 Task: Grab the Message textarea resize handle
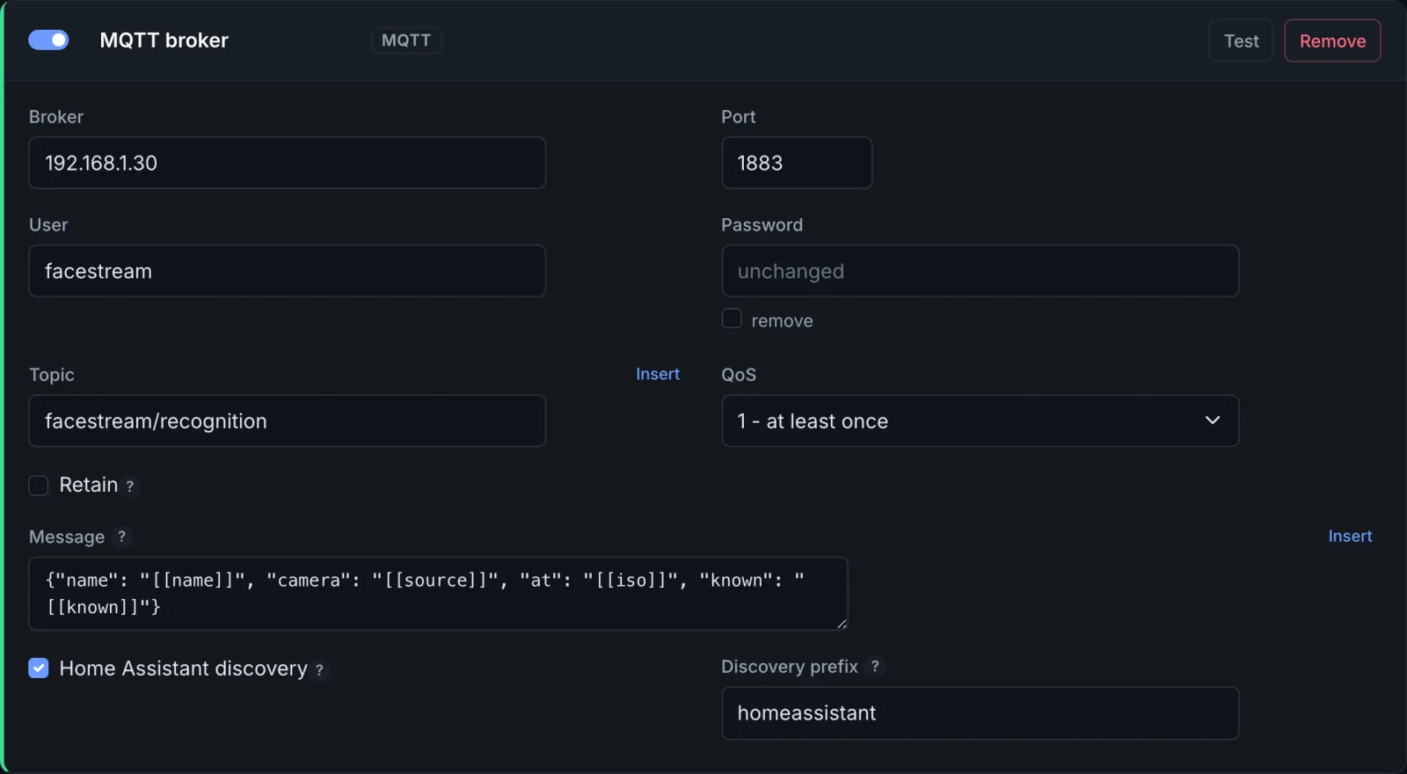click(842, 624)
